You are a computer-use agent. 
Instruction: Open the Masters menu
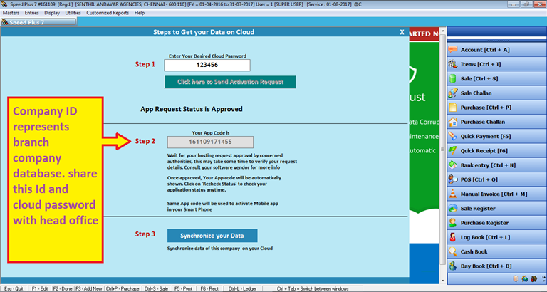[x=11, y=13]
